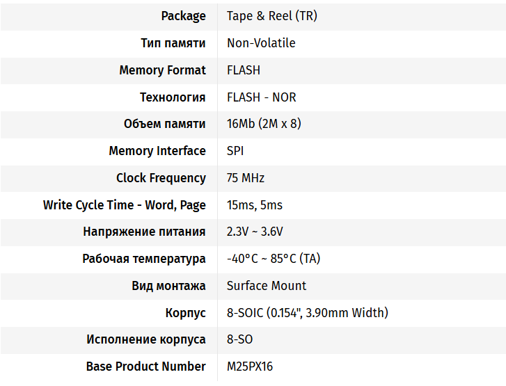The height and width of the screenshot is (386, 506).
Task: Select the "15ms, 5ms" value
Action: coord(255,205)
